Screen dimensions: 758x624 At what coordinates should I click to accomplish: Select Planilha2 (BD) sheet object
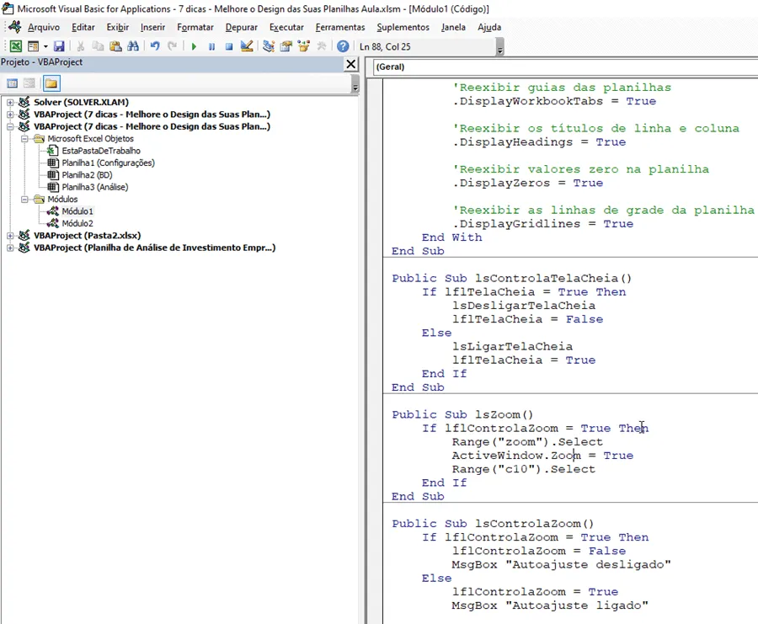(87, 175)
